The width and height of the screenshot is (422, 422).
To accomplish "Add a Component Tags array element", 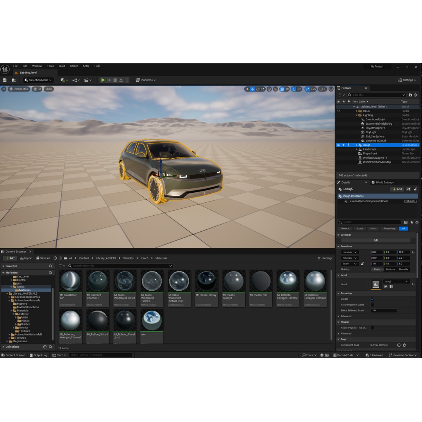I will tap(399, 345).
